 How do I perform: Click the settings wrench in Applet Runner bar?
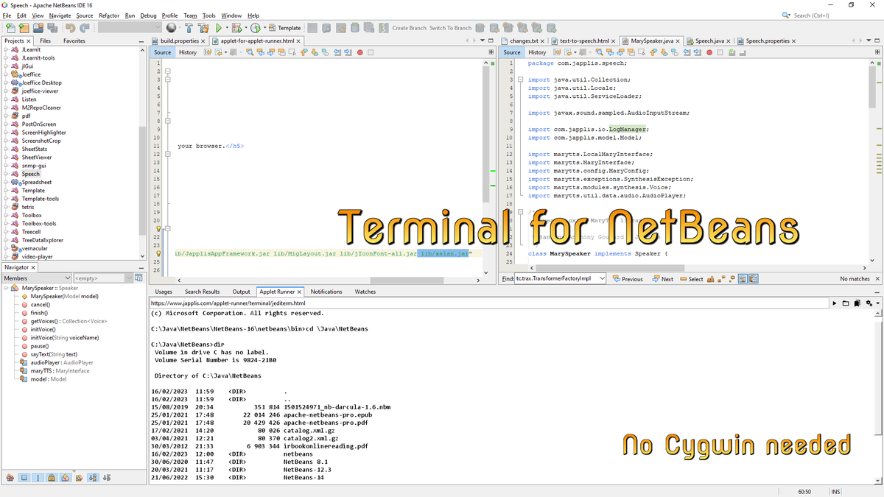[871, 303]
